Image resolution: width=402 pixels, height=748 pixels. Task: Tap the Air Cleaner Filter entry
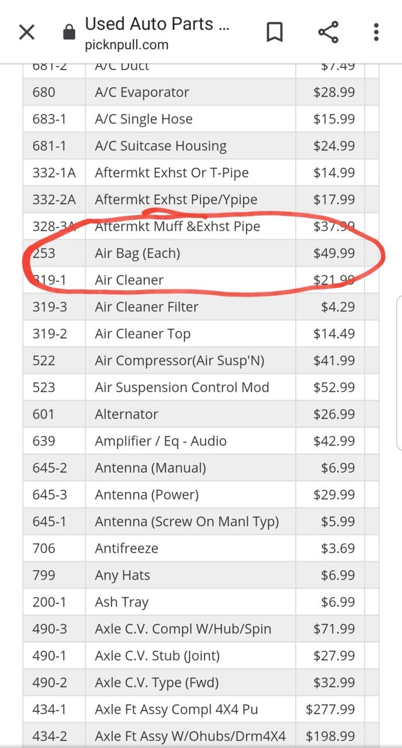click(x=147, y=307)
